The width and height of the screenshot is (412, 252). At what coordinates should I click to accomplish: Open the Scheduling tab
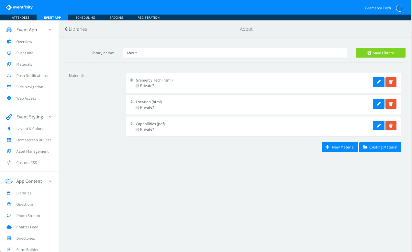click(85, 17)
